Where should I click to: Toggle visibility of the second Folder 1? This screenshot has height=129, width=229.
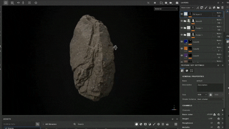[182, 35]
